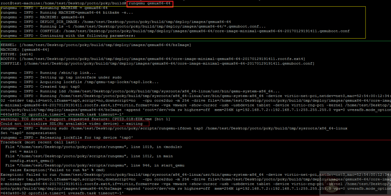Click the 'ret = main()' line
The width and height of the screenshot is (391, 196).
(x=23, y=152)
